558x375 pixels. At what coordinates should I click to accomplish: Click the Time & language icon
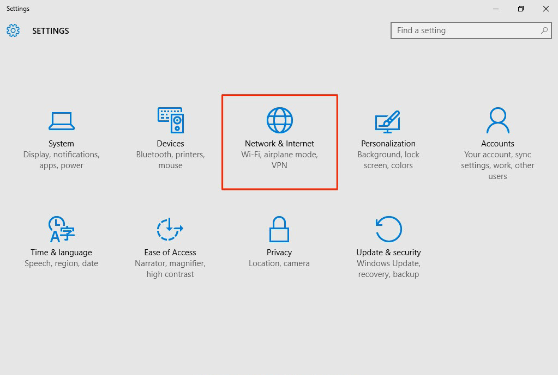point(61,229)
